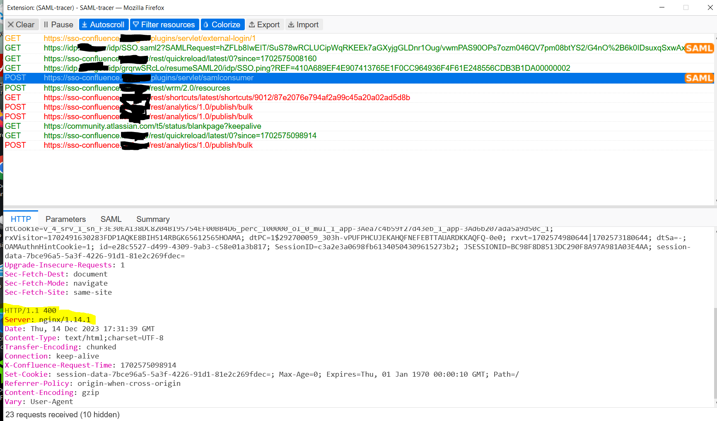Viewport: 717px width, 421px height.
Task: Toggle the Autoscroll button
Action: pyautogui.click(x=104, y=25)
